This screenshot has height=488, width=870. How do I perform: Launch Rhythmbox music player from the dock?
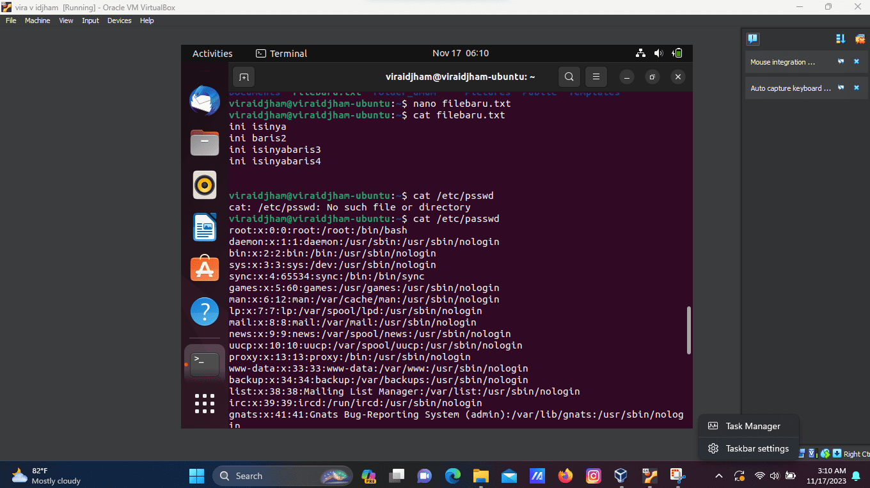coord(205,185)
